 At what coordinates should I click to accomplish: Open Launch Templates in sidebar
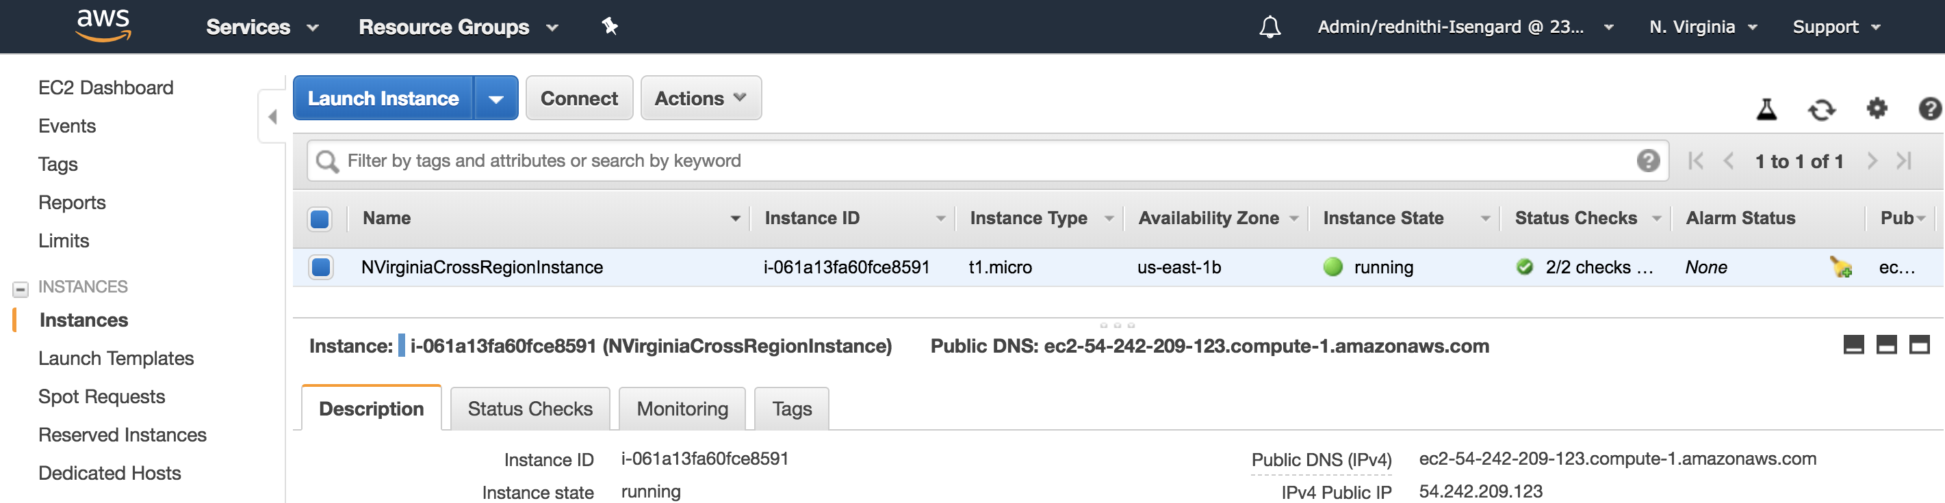116,359
